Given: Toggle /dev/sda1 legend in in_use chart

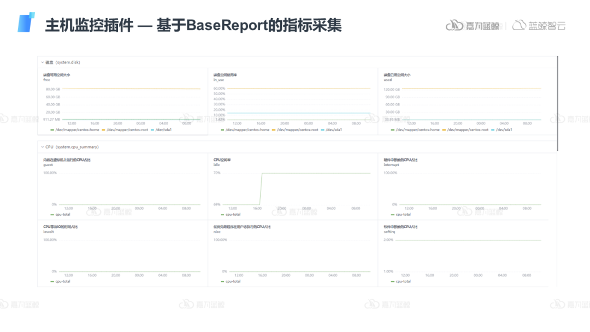Looking at the screenshot, I should point(331,130).
